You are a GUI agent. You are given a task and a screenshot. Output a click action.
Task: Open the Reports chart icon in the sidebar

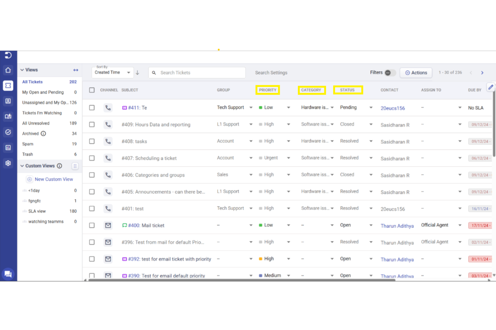tap(8, 147)
